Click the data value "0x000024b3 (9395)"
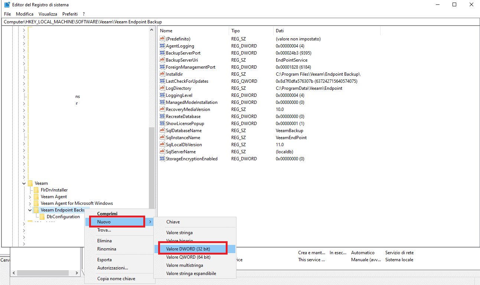Viewport: 480px width, 285px height. click(294, 53)
